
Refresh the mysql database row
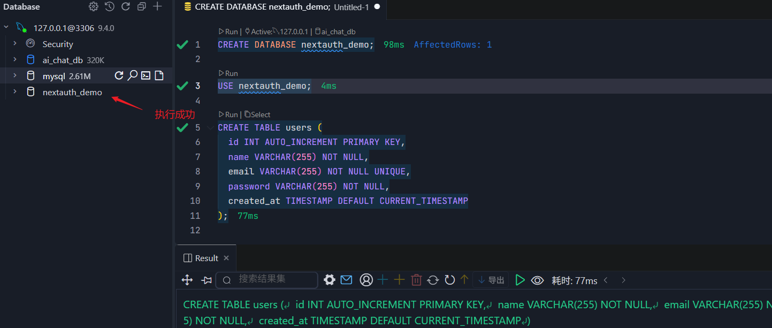(119, 76)
